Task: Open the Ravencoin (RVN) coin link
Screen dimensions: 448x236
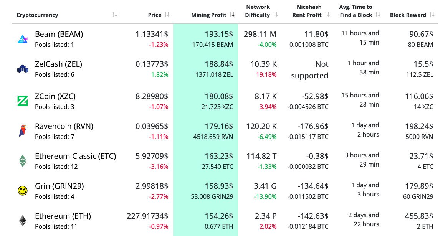Action: (x=64, y=126)
